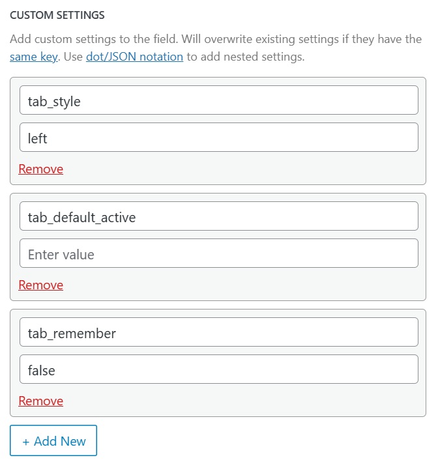
Task: Click the tab_style setting group panel background
Action: 235,170
